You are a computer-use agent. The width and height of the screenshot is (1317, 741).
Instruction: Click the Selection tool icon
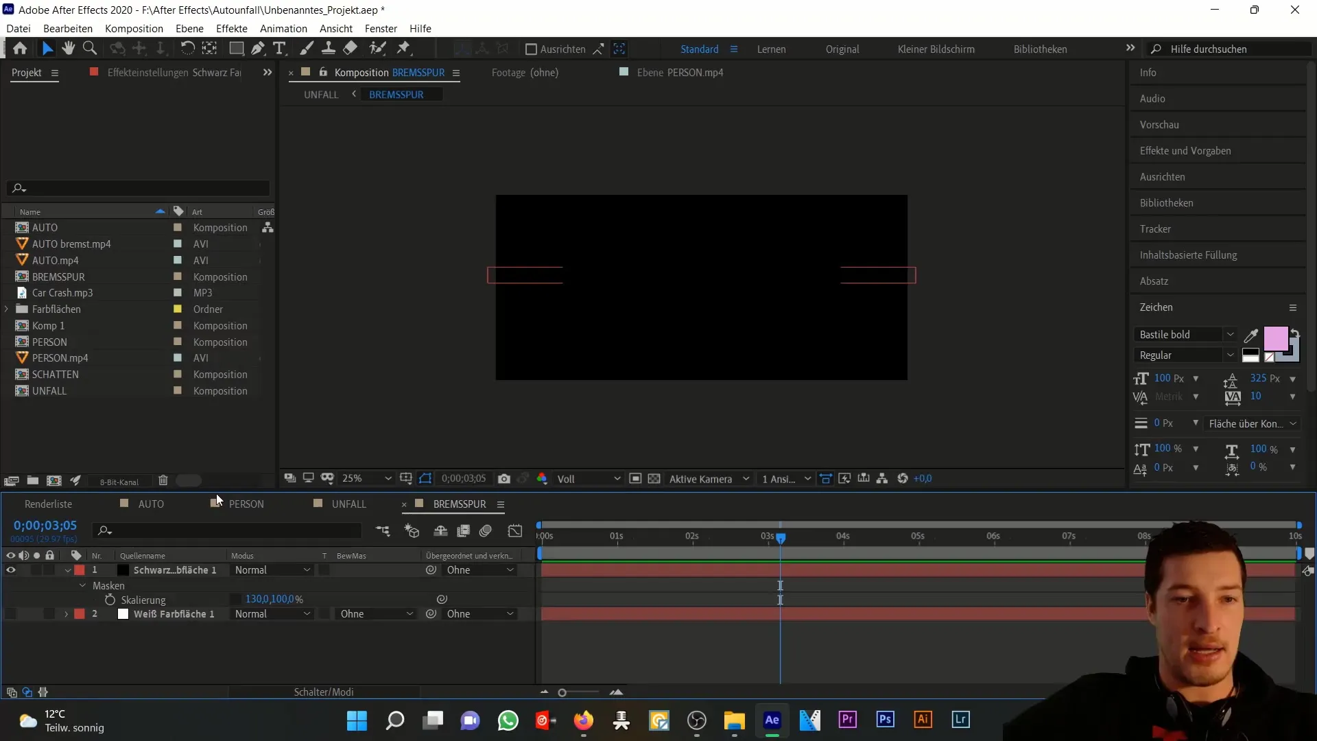[x=46, y=48]
